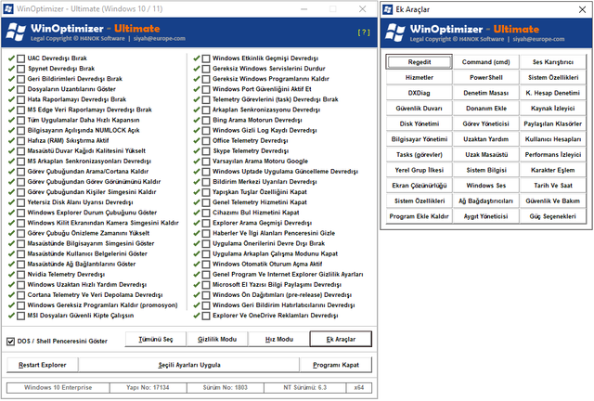Launch Uzak Masaüstü button

click(486, 155)
